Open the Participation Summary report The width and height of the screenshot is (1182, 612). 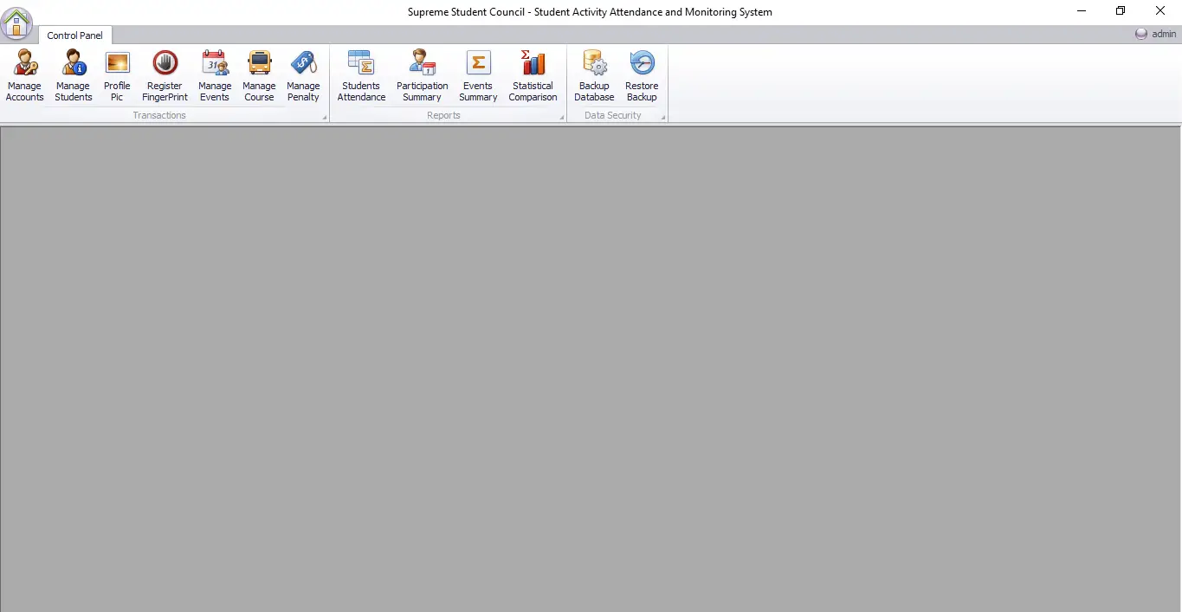click(423, 76)
